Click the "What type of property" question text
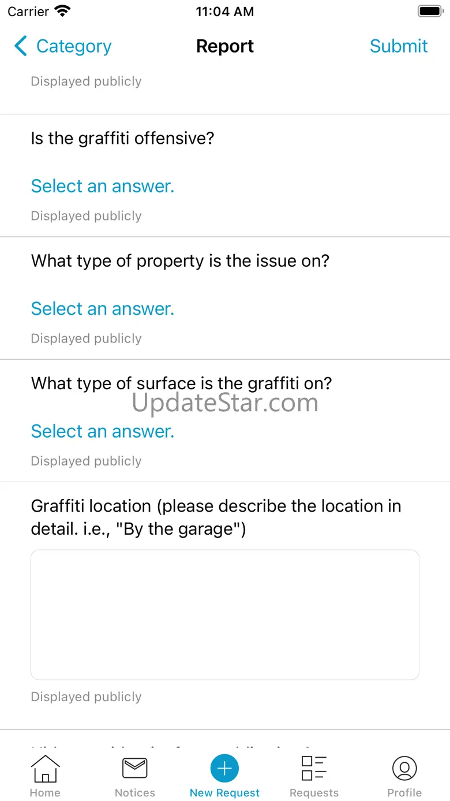 click(180, 261)
